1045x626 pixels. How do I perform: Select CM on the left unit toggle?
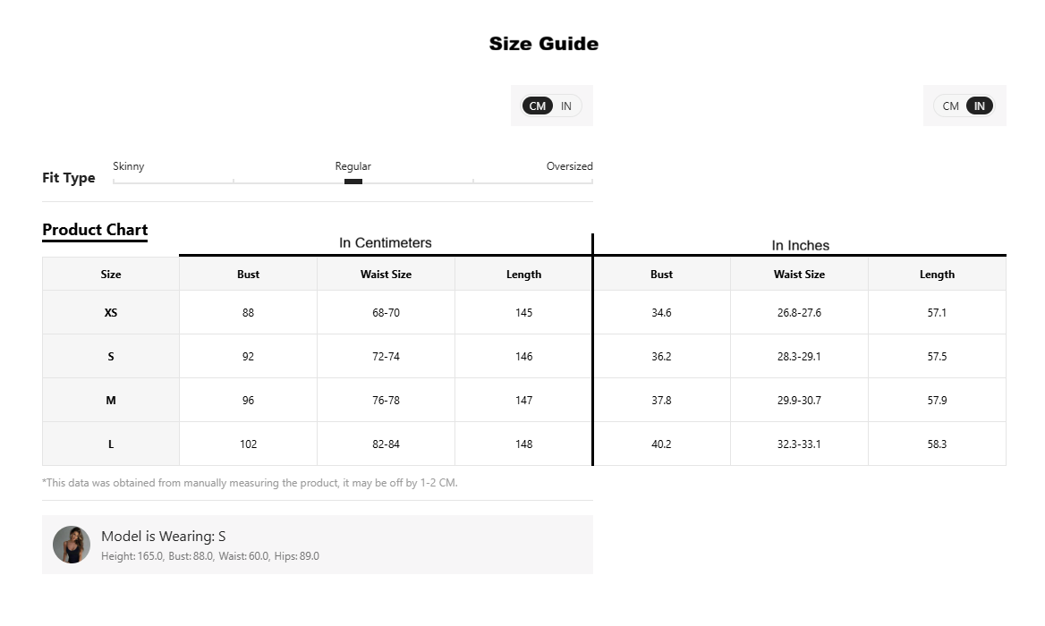click(537, 106)
